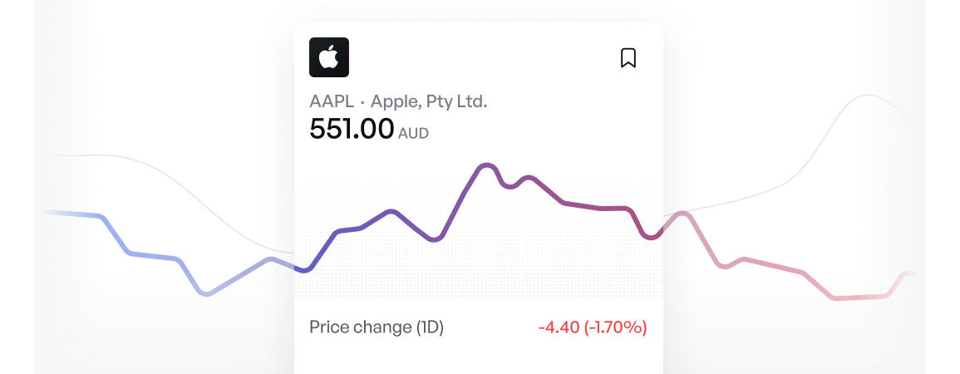Click the Apple, Pty Ltd. company name
The width and height of the screenshot is (960, 374).
(x=429, y=102)
